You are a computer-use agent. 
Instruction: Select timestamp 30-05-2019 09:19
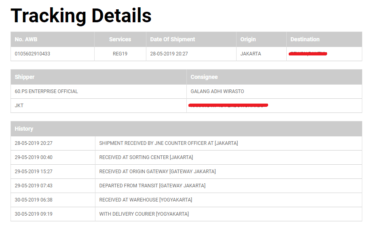(x=34, y=214)
